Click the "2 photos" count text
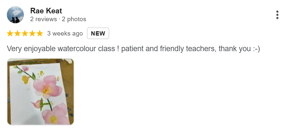 (74, 19)
